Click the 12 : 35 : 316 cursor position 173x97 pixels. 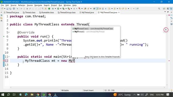pyautogui.click(x=109, y=91)
